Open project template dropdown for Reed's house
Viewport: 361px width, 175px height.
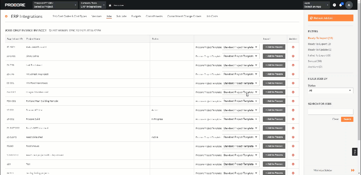241,146
